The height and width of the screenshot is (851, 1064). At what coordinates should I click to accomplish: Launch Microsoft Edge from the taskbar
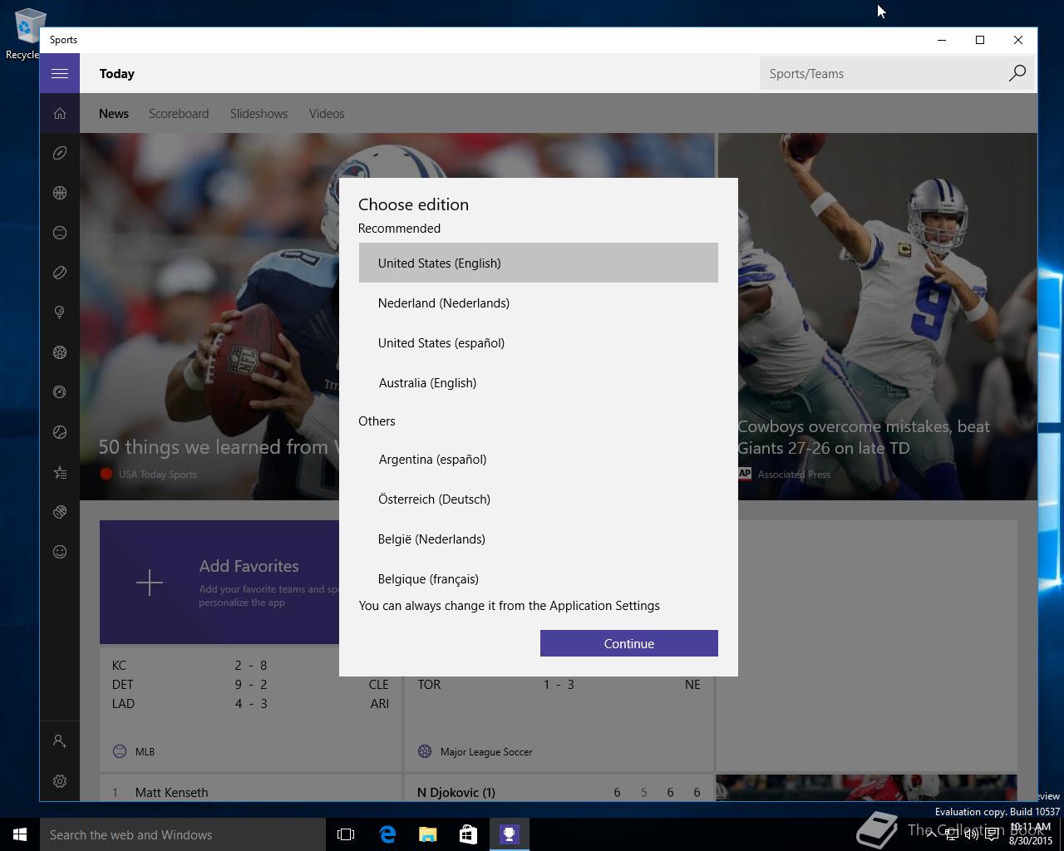click(x=387, y=834)
